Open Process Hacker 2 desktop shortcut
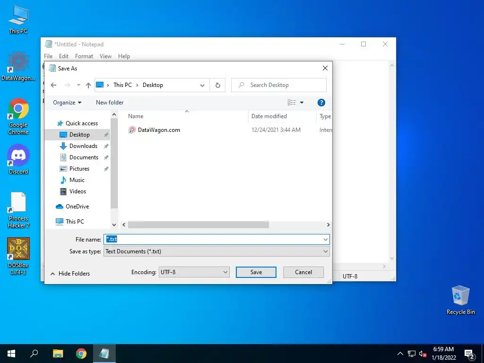484x363 pixels. coord(18,210)
